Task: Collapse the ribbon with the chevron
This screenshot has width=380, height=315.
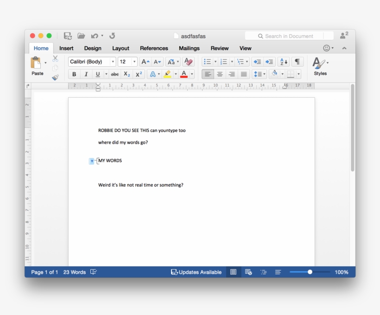Action: [x=344, y=48]
